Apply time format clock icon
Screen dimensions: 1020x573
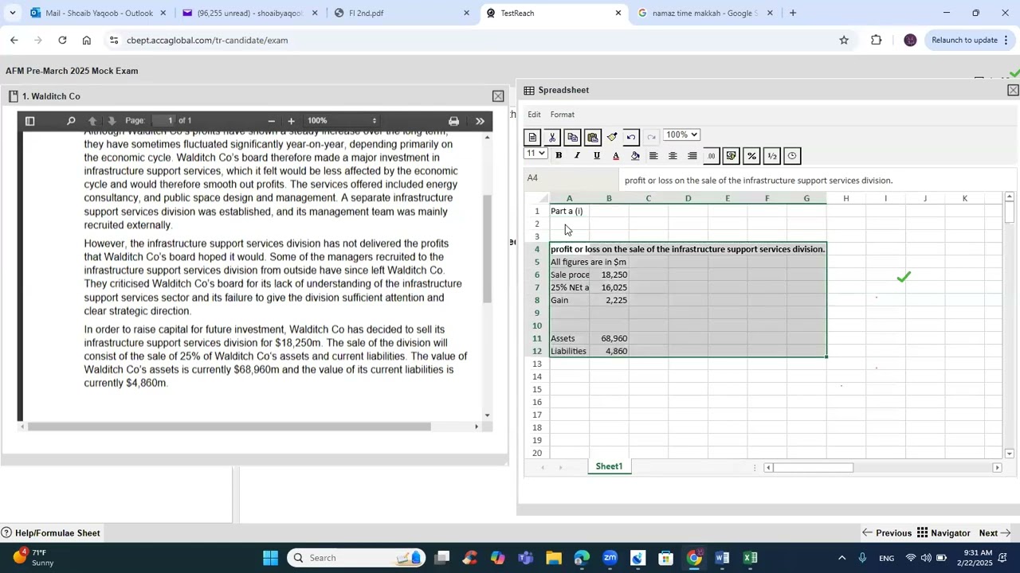click(x=792, y=156)
